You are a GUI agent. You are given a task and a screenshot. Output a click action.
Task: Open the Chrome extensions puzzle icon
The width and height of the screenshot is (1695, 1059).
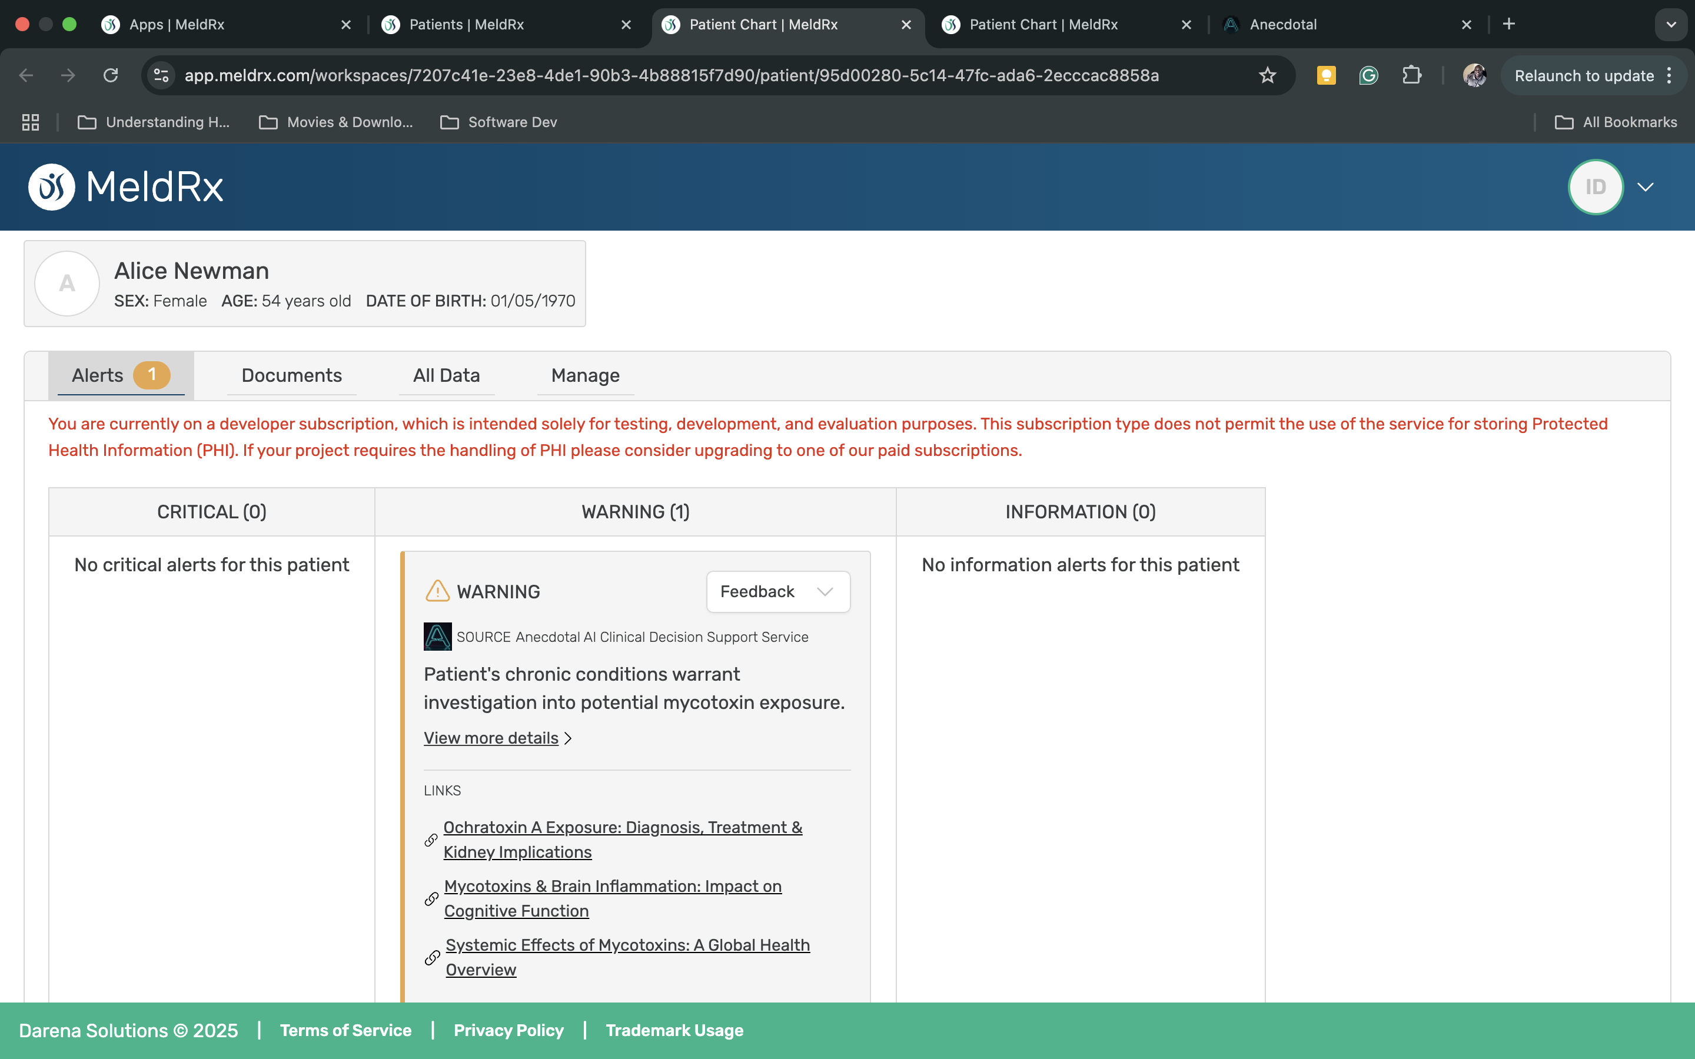point(1411,76)
